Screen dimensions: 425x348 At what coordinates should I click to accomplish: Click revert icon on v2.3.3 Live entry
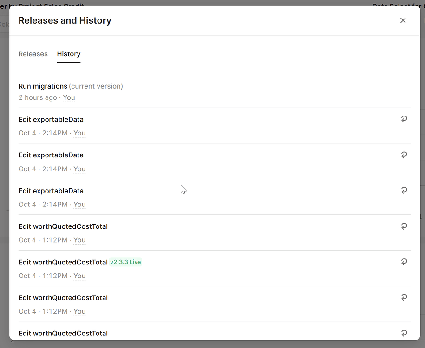(x=404, y=262)
